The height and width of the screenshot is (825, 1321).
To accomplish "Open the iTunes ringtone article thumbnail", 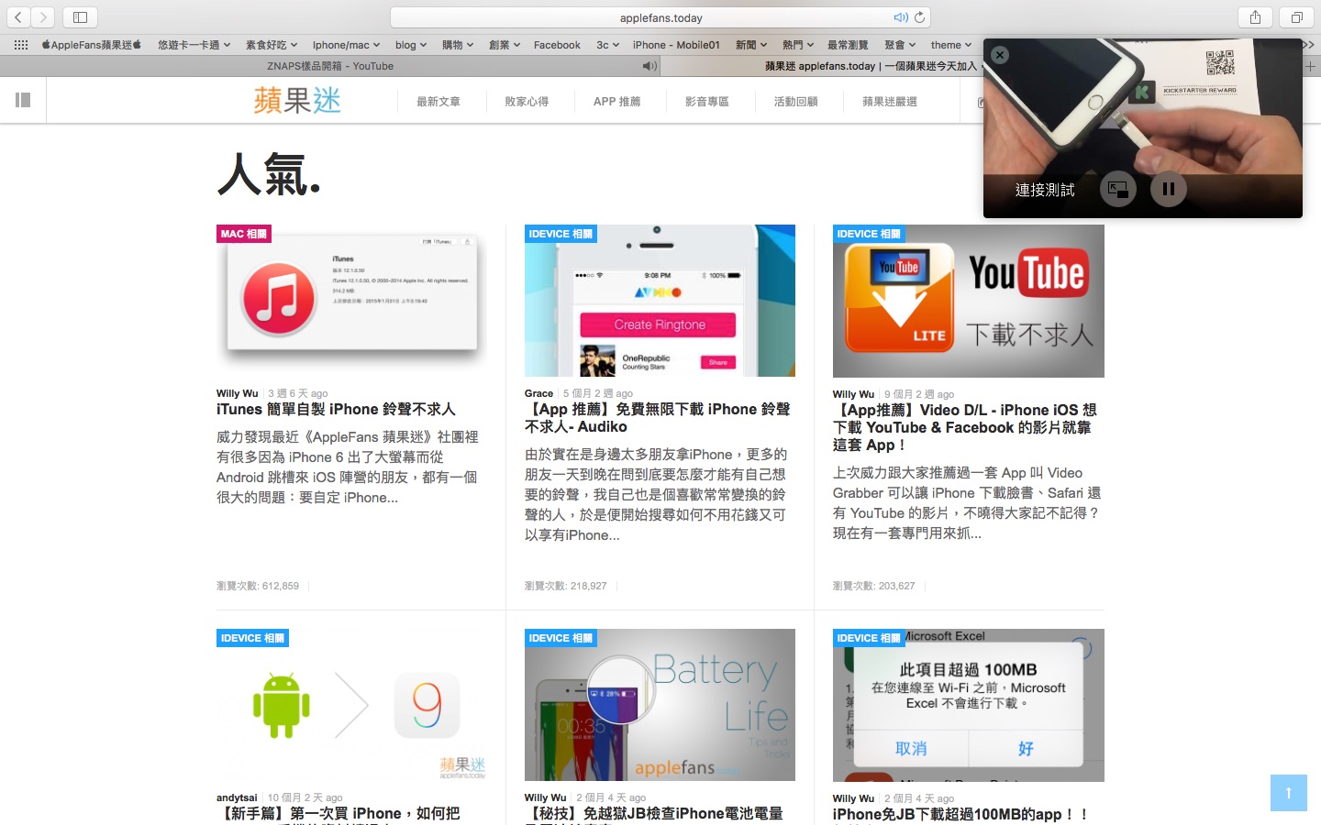I will point(351,301).
